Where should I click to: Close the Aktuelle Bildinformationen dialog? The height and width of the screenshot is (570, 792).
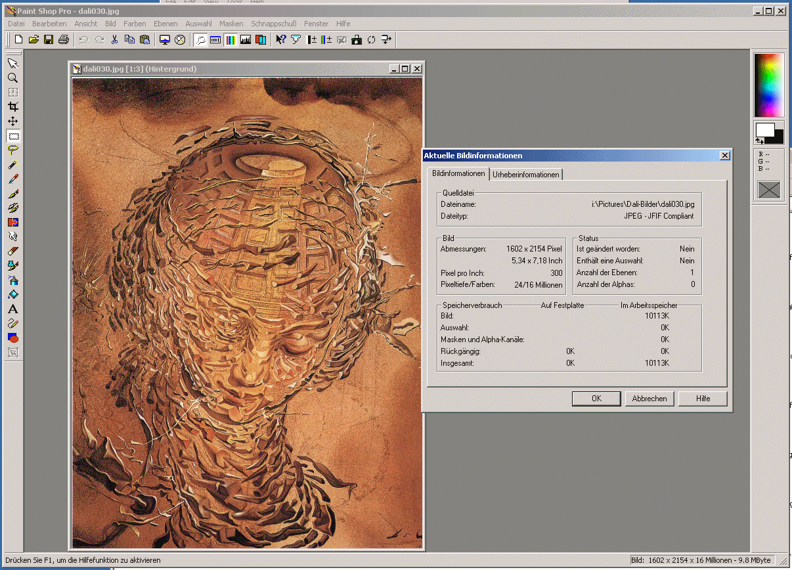click(724, 156)
